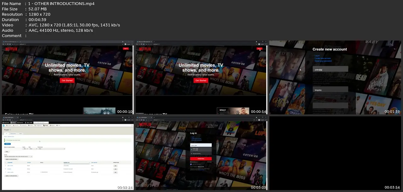Viewport: 403px width, 192px height.
Task: Click Get Started button in 00:00:54 thumbnail
Action: click(201, 80)
